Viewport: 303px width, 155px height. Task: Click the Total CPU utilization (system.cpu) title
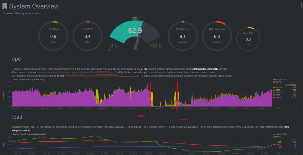coord(28,80)
